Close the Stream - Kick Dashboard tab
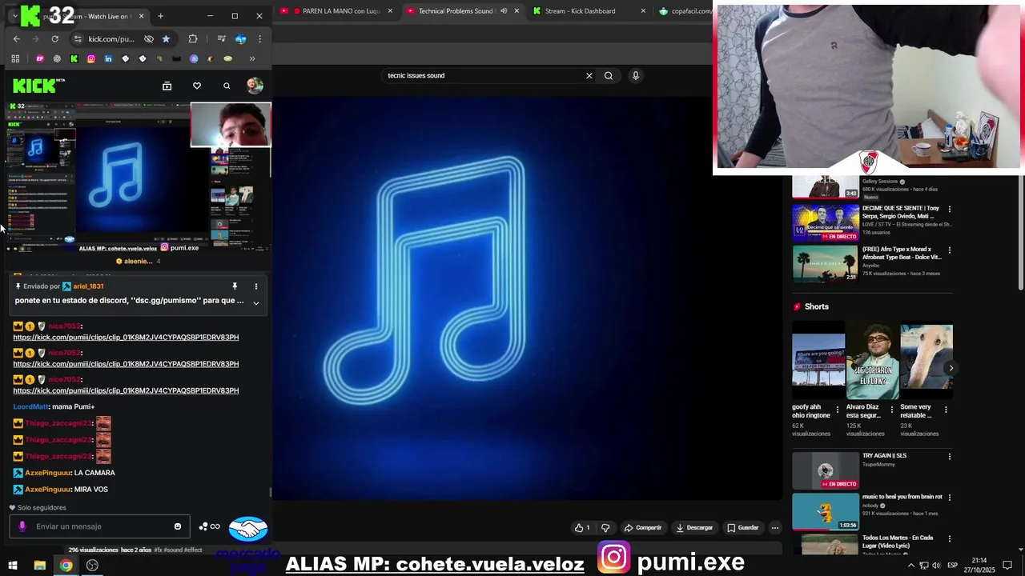 643,11
